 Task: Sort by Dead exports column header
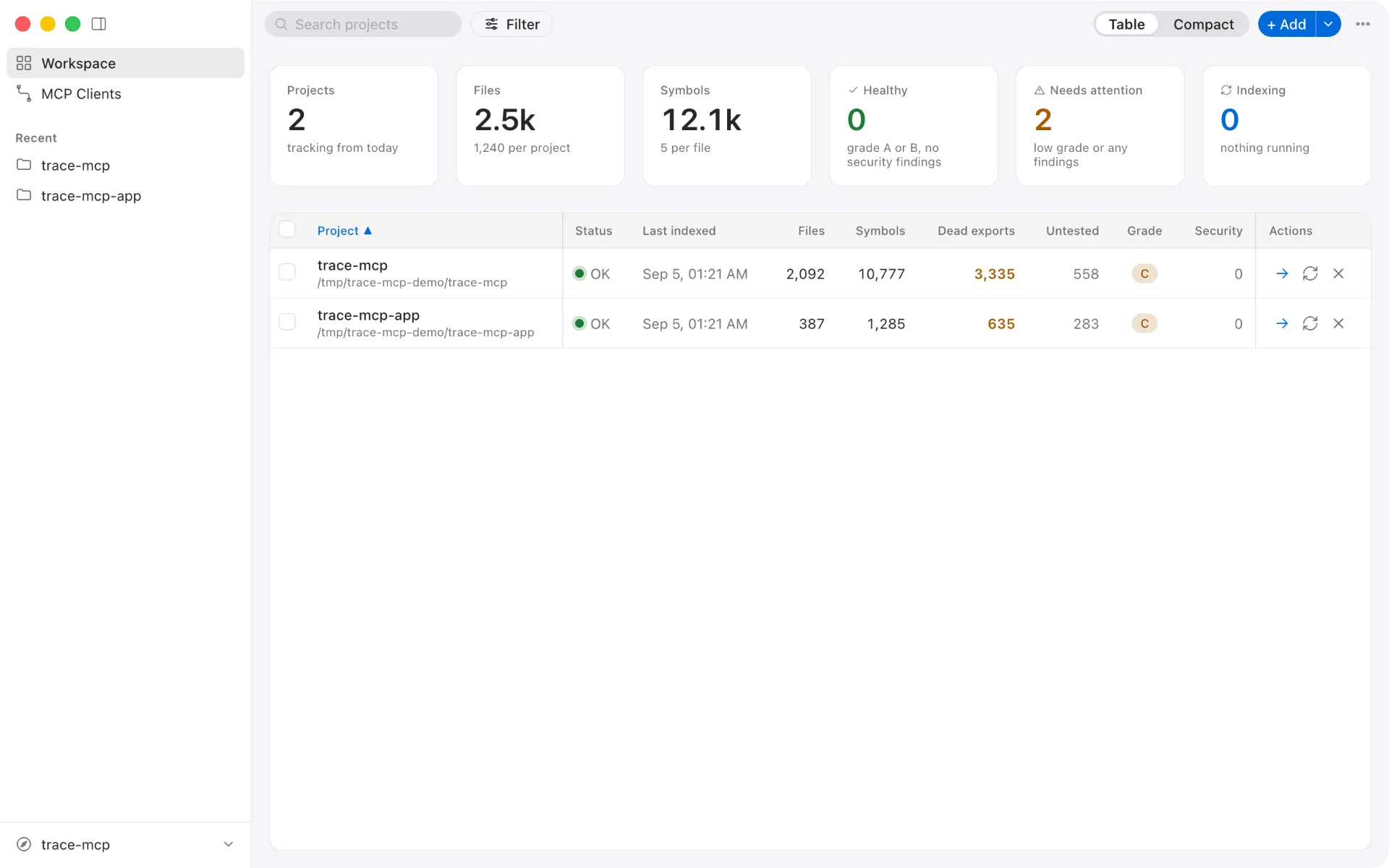click(x=976, y=231)
